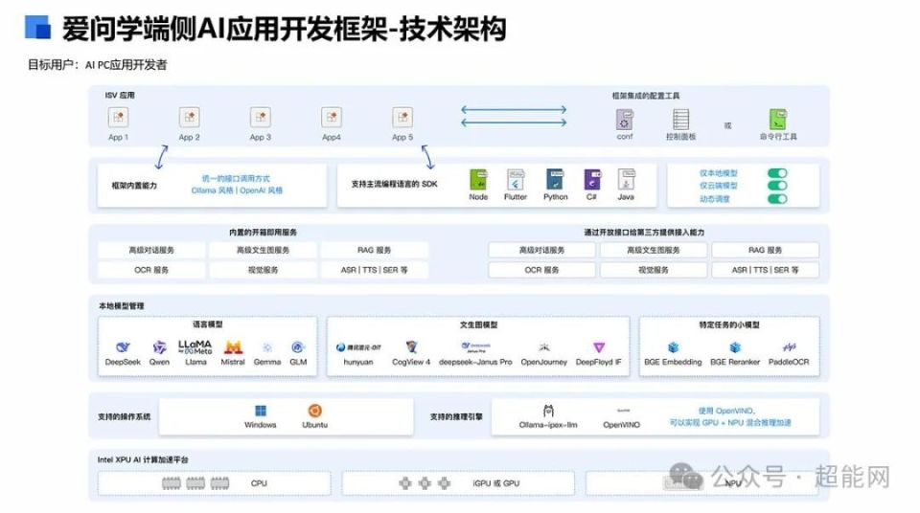Viewport: 920px width, 513px height.
Task: Click 高级文生图服务 in third-party access section
Action: click(653, 251)
